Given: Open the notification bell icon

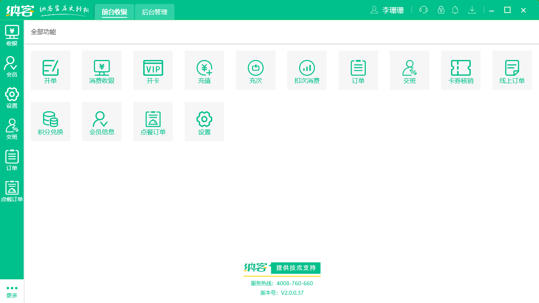Looking at the screenshot, I should (x=455, y=10).
